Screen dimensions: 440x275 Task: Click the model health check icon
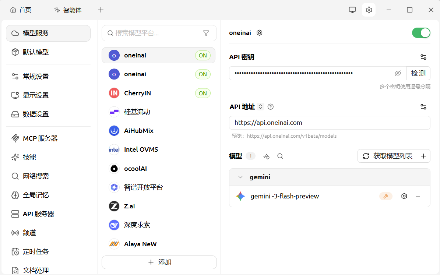(x=266, y=156)
